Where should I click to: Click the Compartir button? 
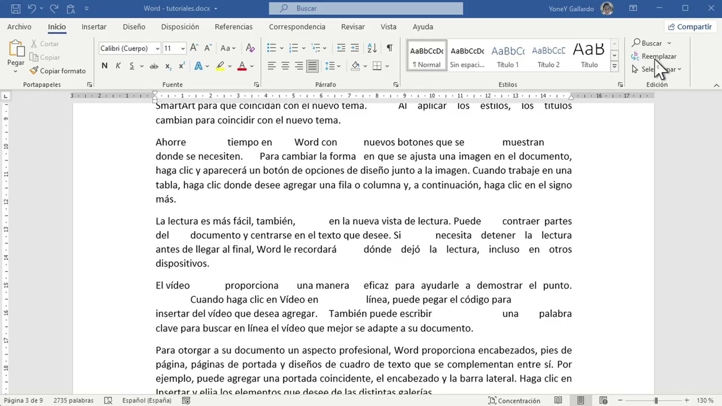pyautogui.click(x=689, y=27)
